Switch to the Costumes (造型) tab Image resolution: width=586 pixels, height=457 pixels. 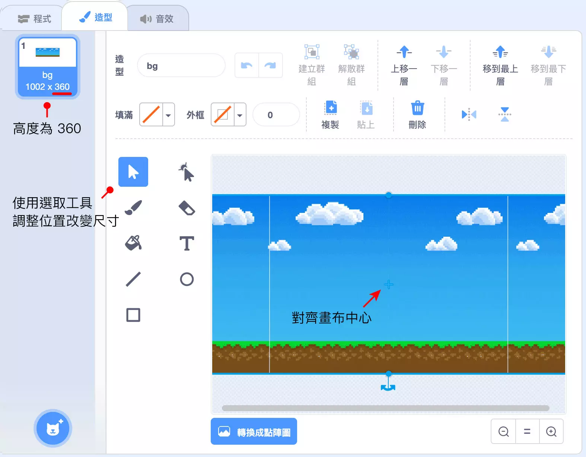point(95,17)
